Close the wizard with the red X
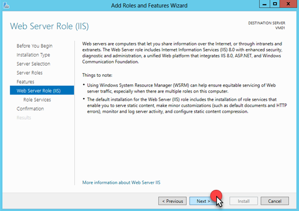 (288, 4)
